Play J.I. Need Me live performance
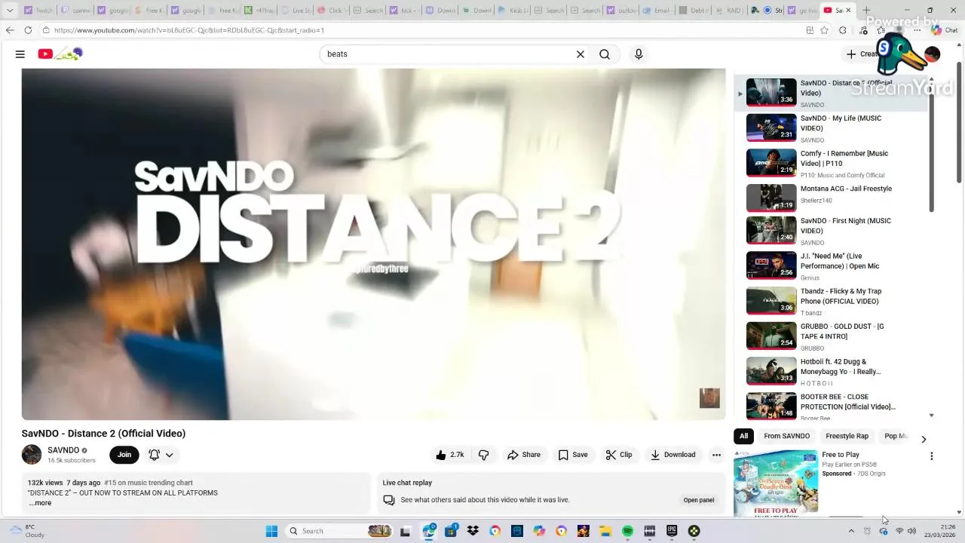The image size is (965, 543). click(x=832, y=266)
